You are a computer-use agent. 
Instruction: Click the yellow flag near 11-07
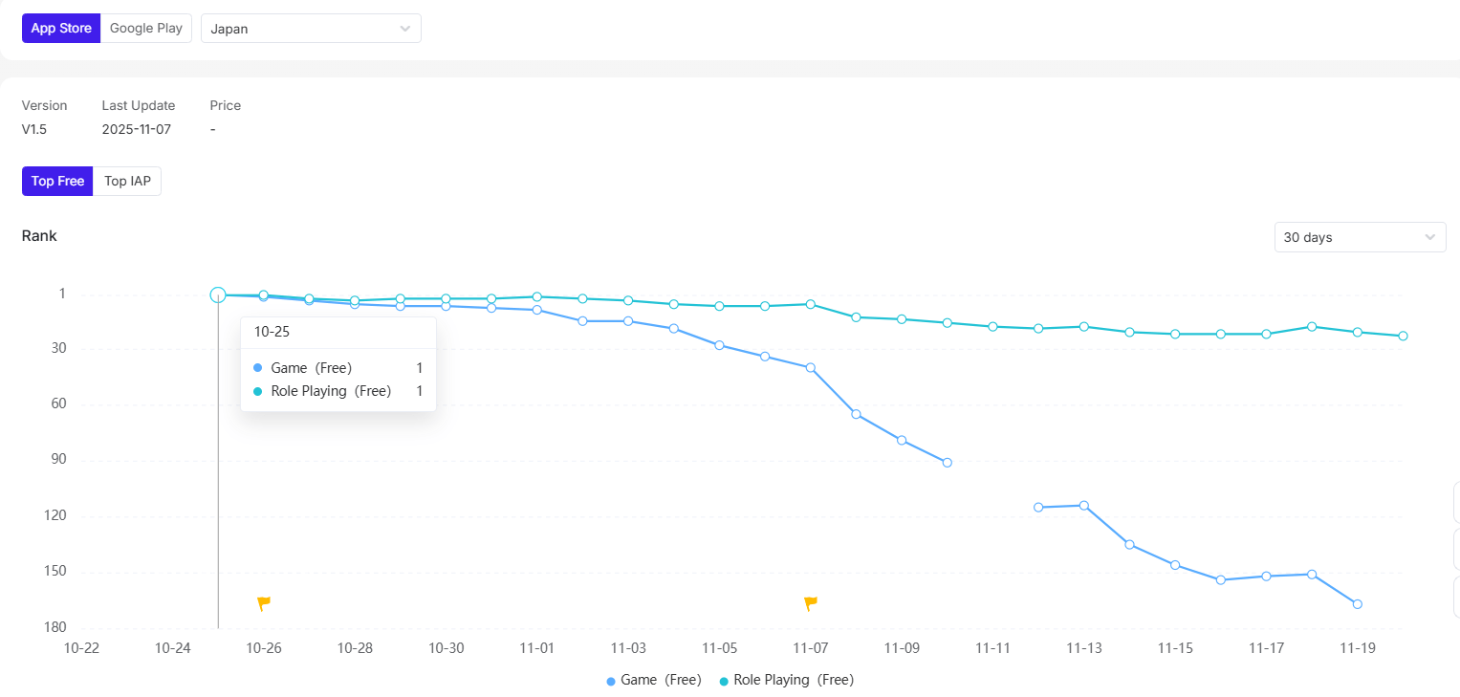[811, 603]
